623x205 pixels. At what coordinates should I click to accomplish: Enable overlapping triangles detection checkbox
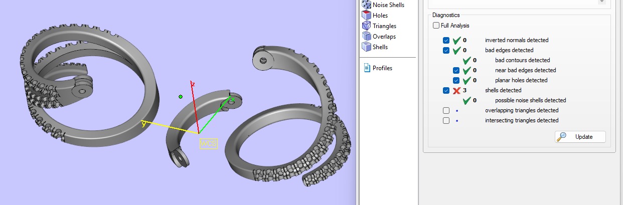click(446, 110)
